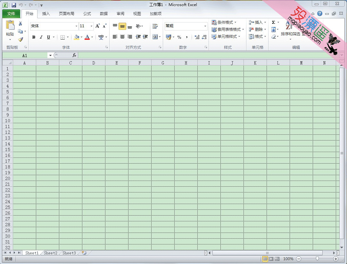The image size is (347, 264).
Task: Switch to Page Layout view button
Action: point(271,259)
